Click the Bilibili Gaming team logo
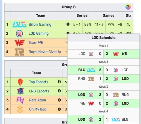 (19, 25)
